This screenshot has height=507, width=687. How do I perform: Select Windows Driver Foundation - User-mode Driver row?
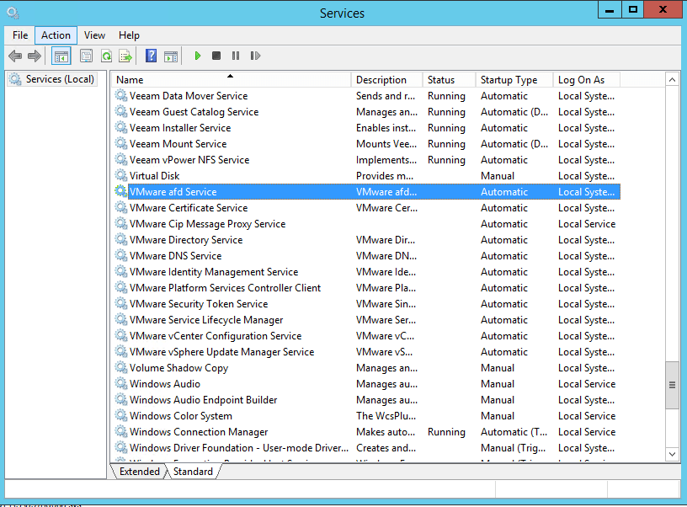click(366, 448)
